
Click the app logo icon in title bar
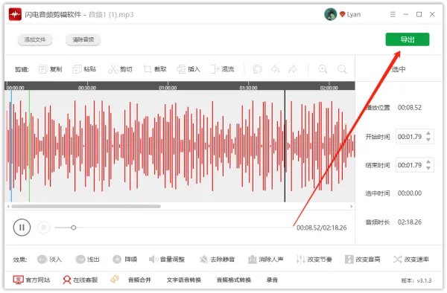[x=15, y=14]
